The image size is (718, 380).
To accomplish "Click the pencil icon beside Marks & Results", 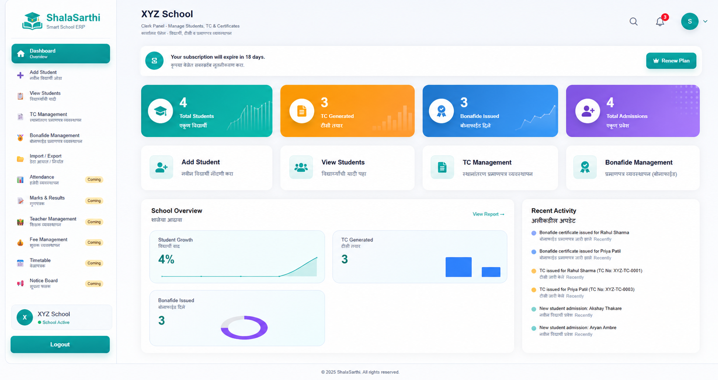I will (20, 201).
